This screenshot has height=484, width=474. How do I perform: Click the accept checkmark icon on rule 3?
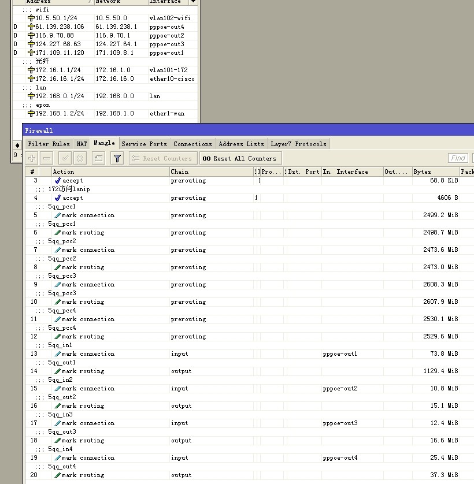tap(57, 181)
